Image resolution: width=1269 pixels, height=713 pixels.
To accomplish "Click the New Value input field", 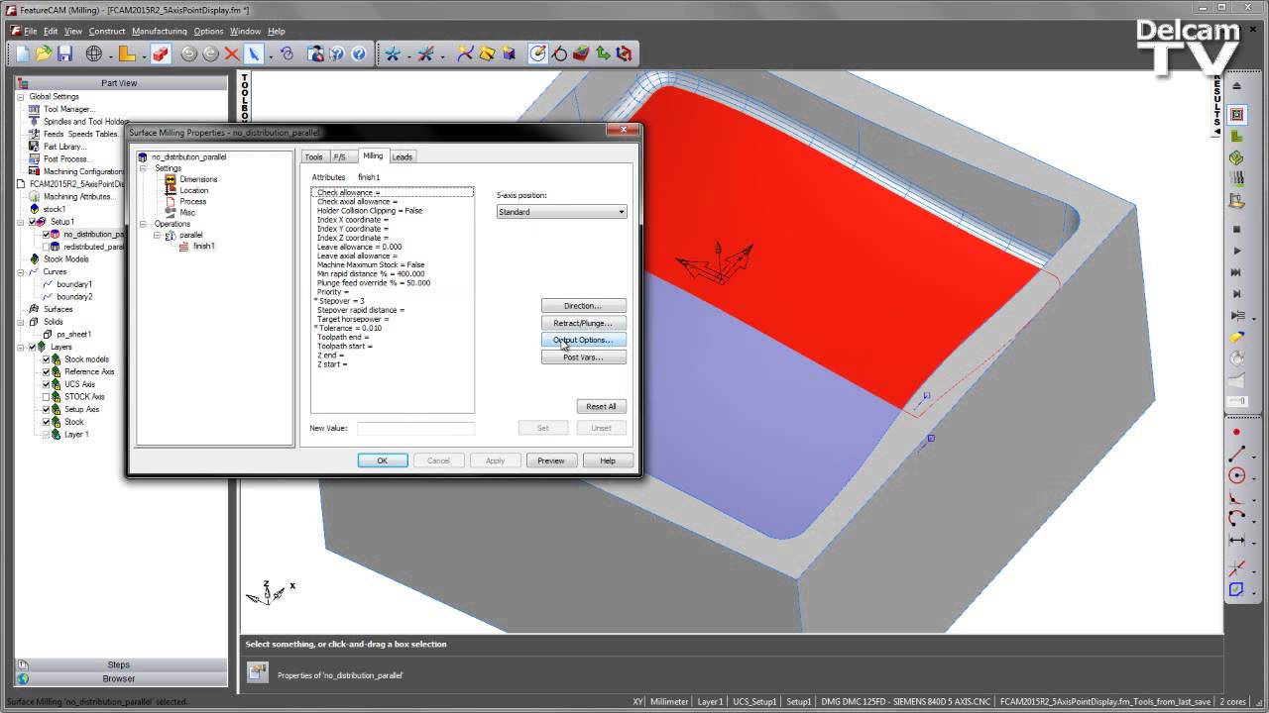I will [415, 428].
